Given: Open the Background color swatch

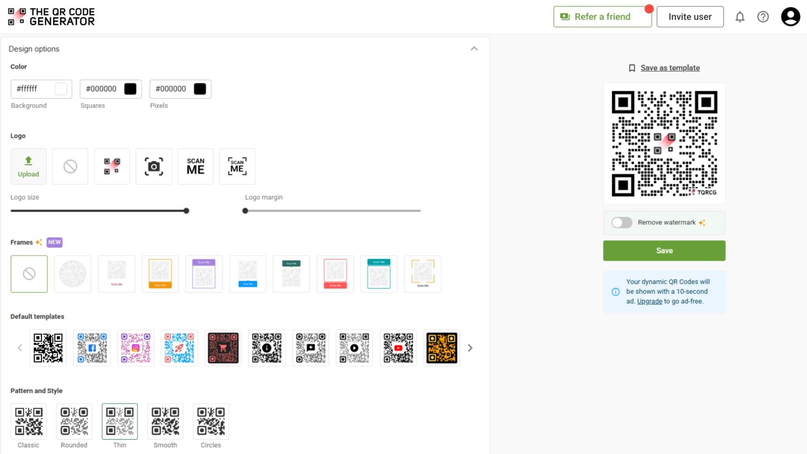Looking at the screenshot, I should point(61,89).
